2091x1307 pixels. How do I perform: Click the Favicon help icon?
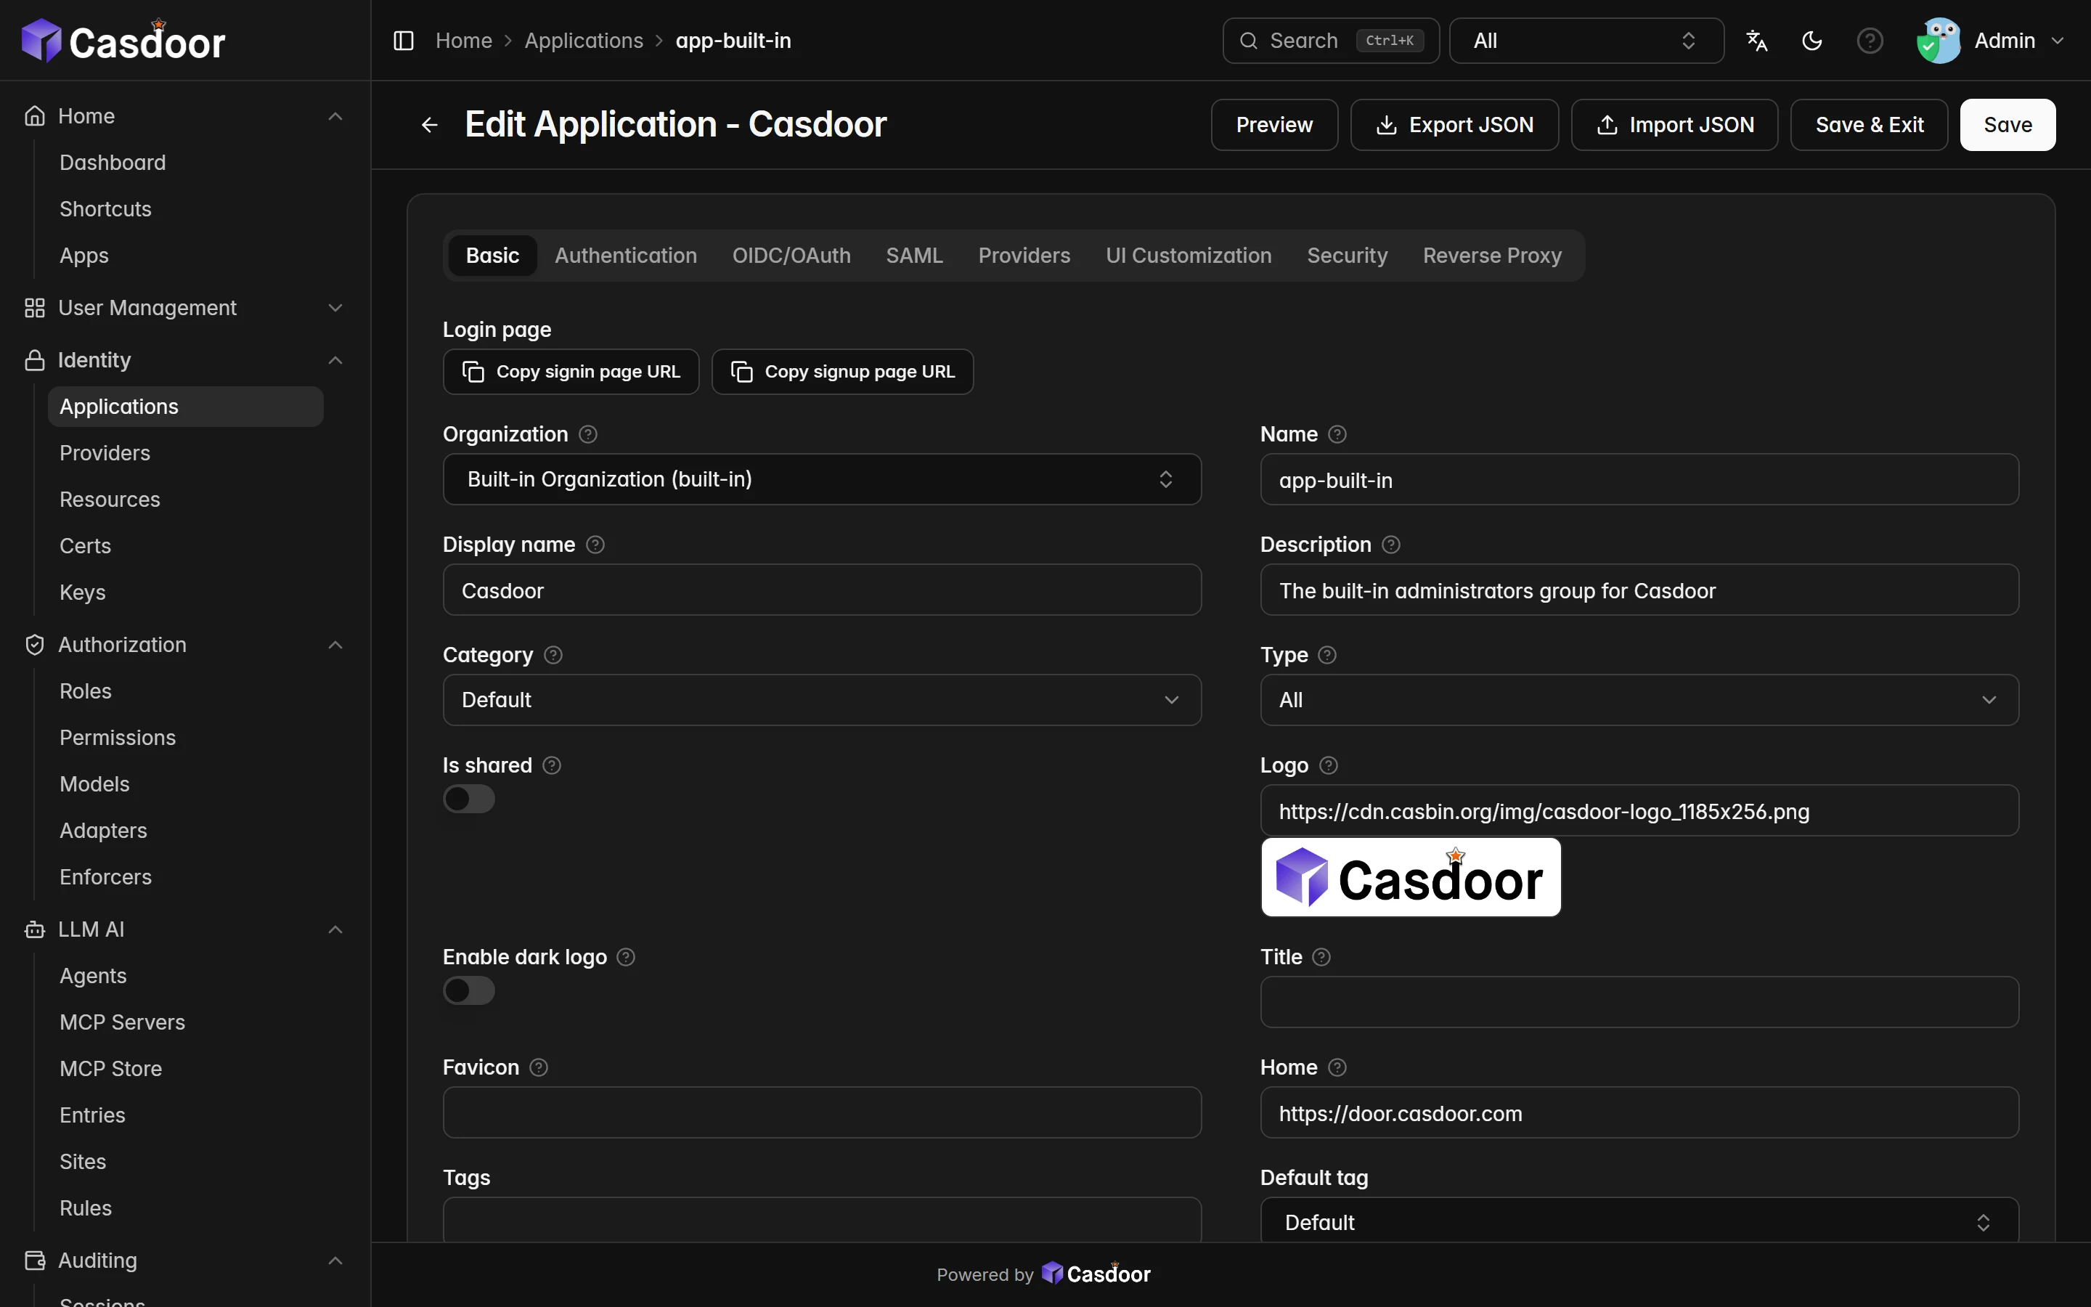point(538,1067)
